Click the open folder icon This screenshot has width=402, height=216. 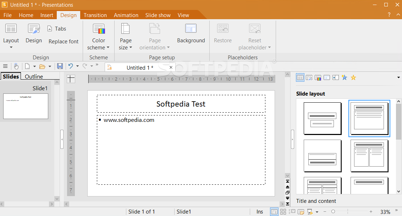point(42,66)
